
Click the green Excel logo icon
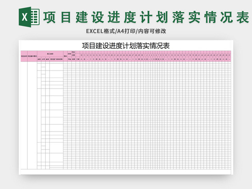coord(29,17)
